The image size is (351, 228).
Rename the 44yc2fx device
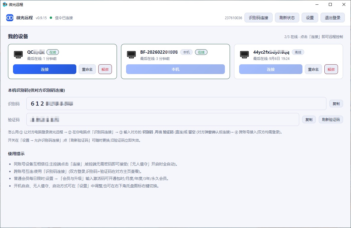(x=313, y=69)
